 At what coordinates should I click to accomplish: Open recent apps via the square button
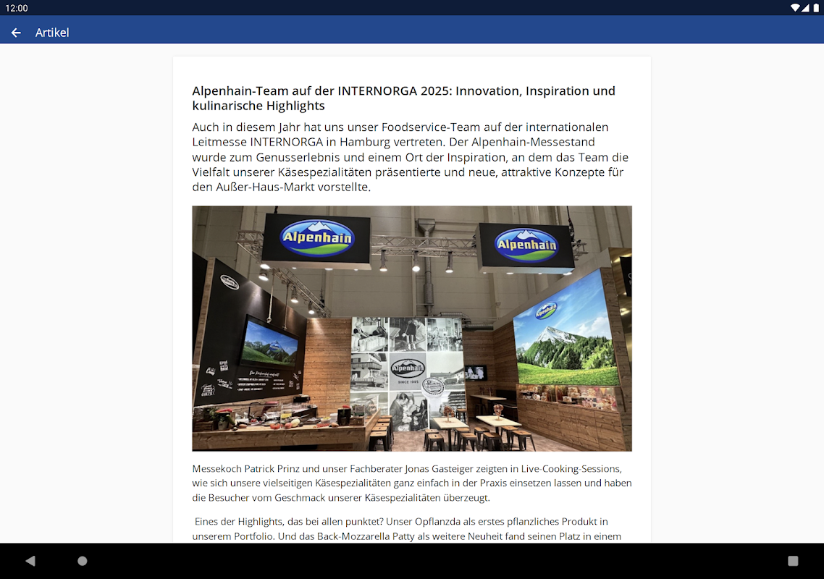793,561
